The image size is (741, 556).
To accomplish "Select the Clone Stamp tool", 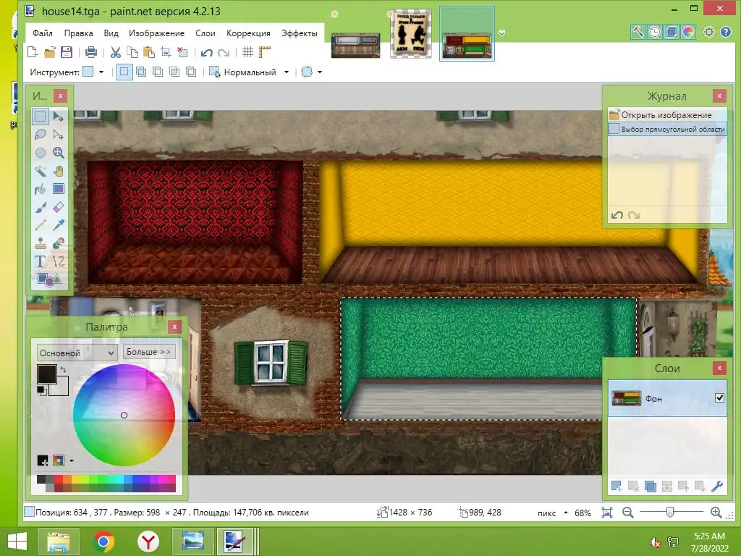I will [x=41, y=243].
